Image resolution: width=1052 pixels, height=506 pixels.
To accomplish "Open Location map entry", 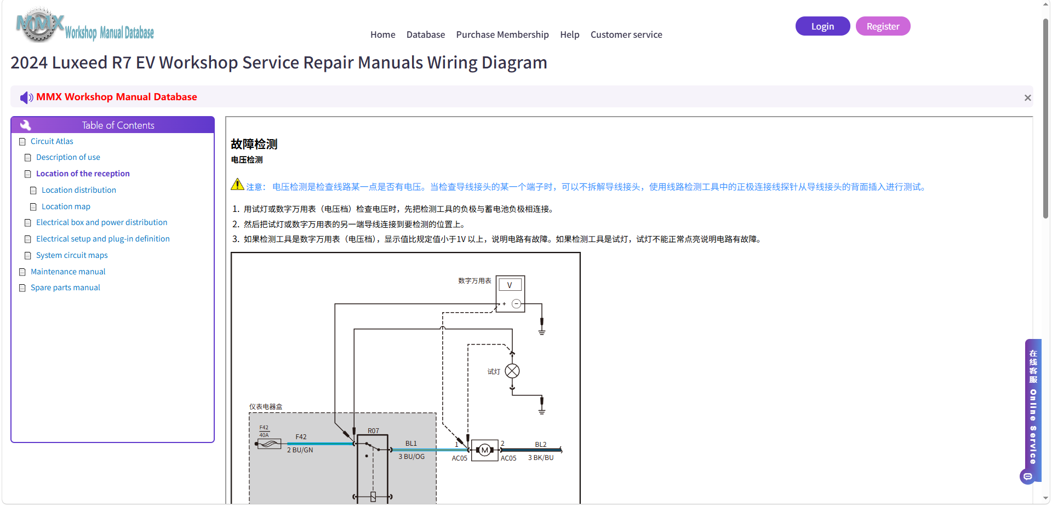I will click(66, 206).
